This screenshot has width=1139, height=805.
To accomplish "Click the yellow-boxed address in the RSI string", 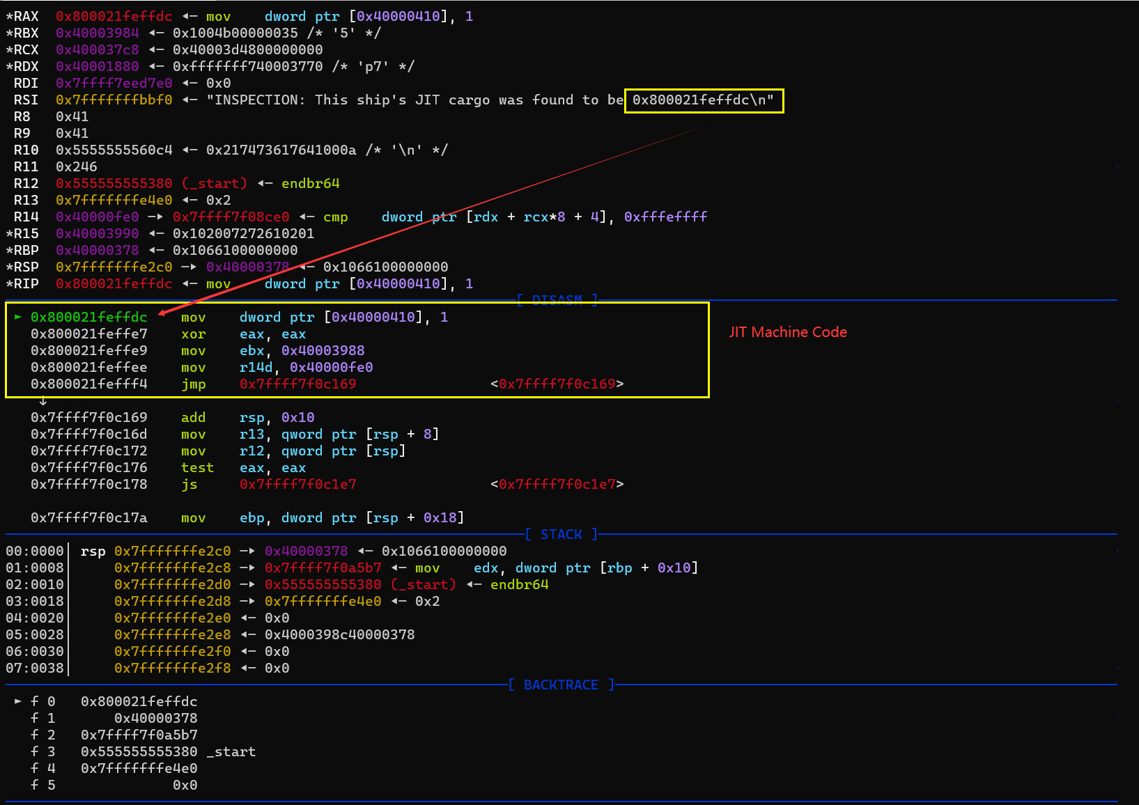I will 703,100.
